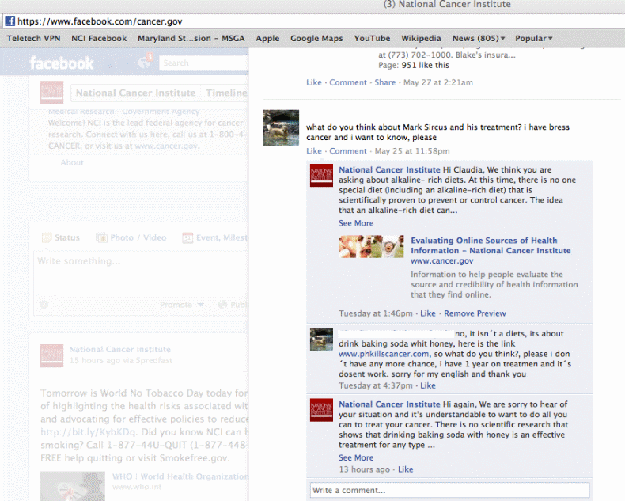Image resolution: width=625 pixels, height=501 pixels.
Task: Click the NCI avatar on background timeline post
Action: pos(51,356)
